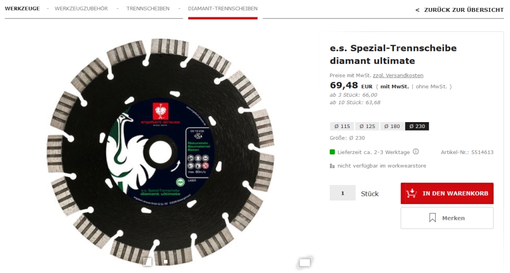This screenshot has width=510, height=273.
Task: Select diameter option Ø 180
Action: coord(392,126)
